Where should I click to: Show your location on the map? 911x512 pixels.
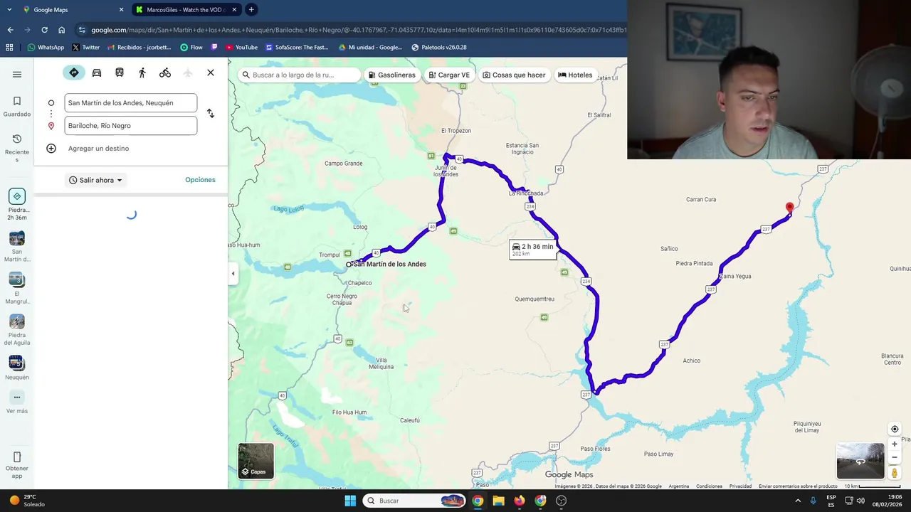[895, 429]
